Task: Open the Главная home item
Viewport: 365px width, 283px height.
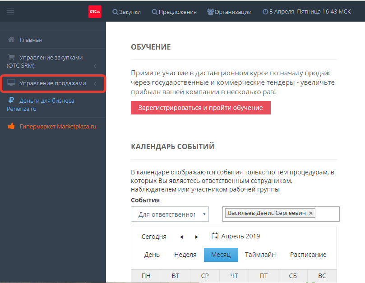Action: (30, 40)
